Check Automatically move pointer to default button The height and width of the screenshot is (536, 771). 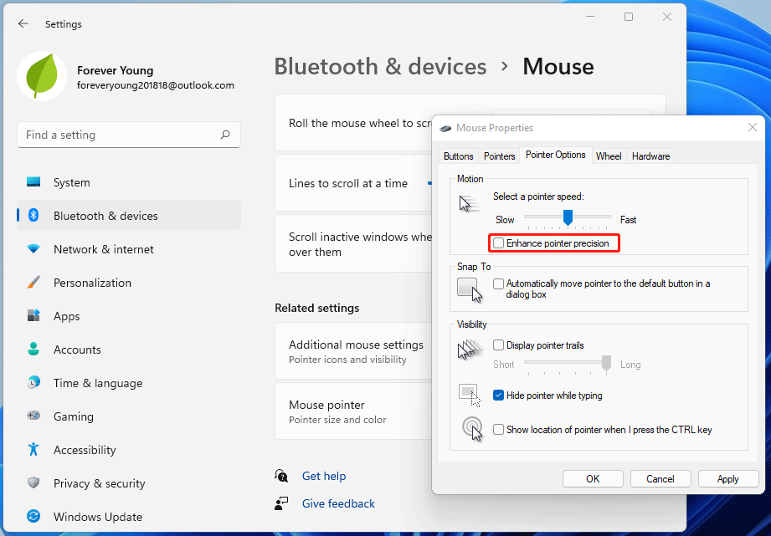click(x=499, y=283)
